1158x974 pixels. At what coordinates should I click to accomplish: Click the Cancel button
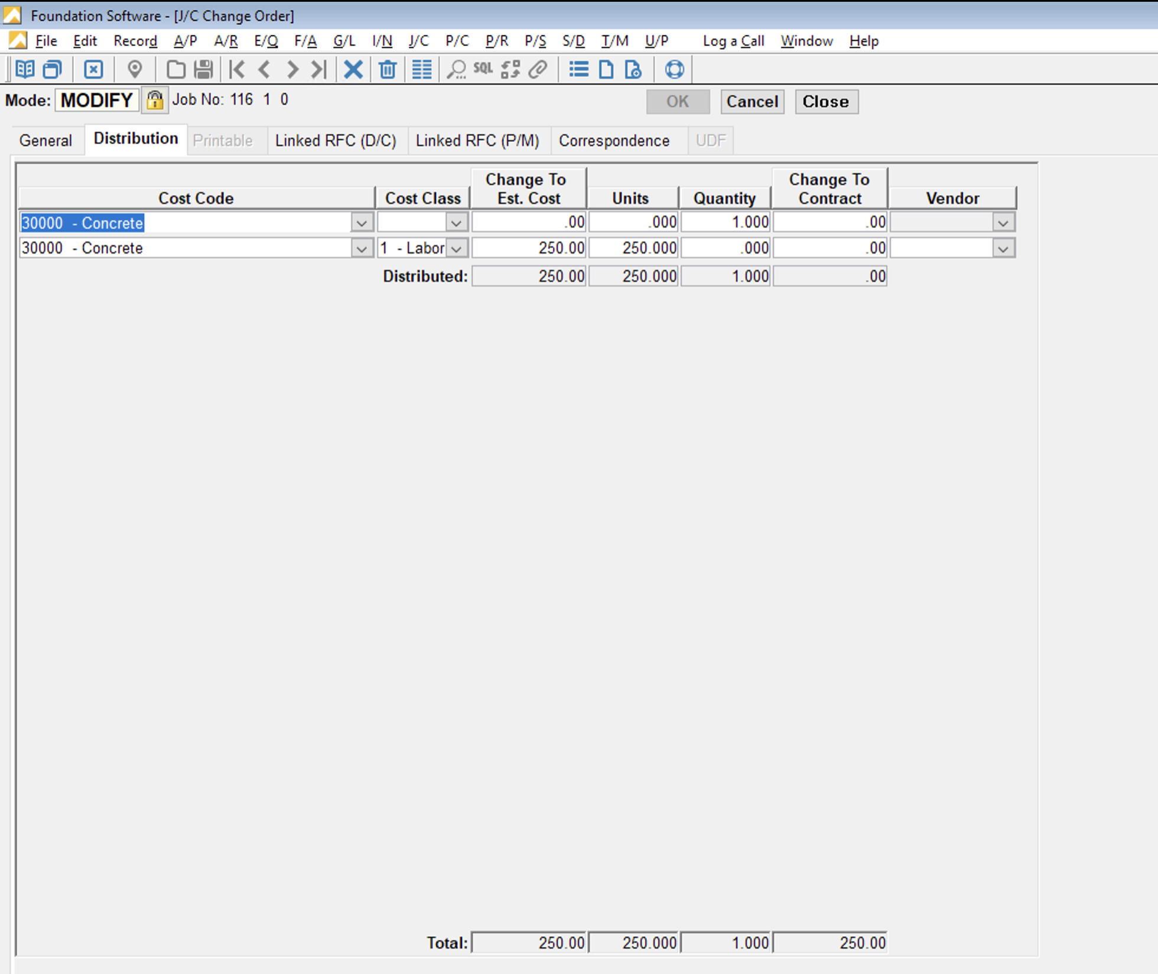tap(752, 102)
